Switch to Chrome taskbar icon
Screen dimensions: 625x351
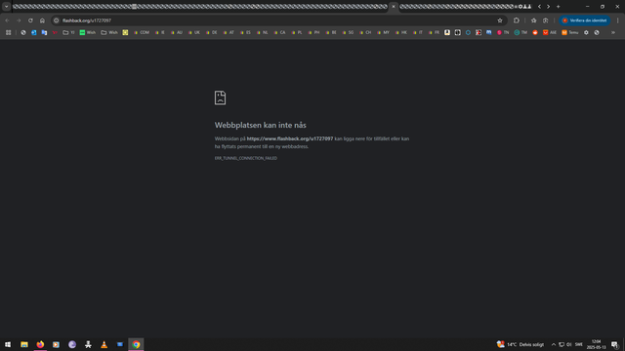point(137,344)
